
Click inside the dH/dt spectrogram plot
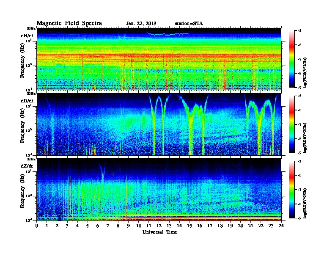[159, 59]
